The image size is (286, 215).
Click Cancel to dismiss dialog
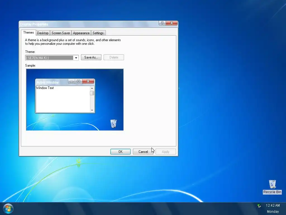click(x=143, y=151)
